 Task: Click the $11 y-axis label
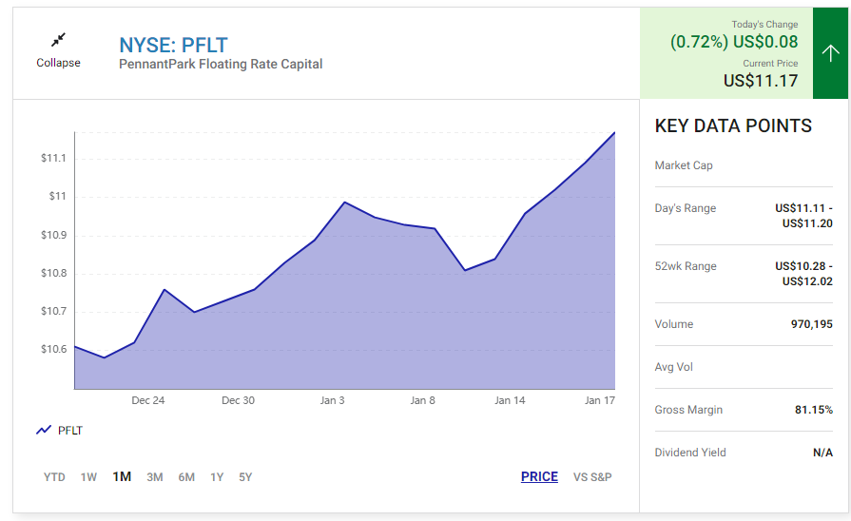pyautogui.click(x=57, y=196)
